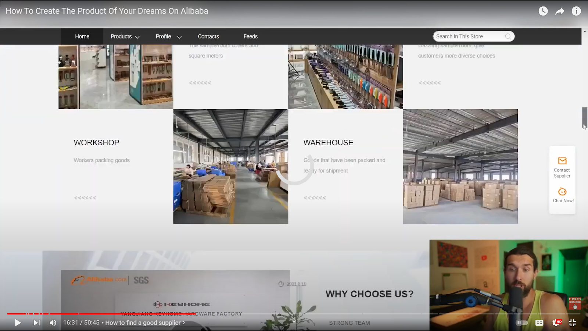Open the knife display wall photo
This screenshot has width=588, height=331.
[345, 77]
